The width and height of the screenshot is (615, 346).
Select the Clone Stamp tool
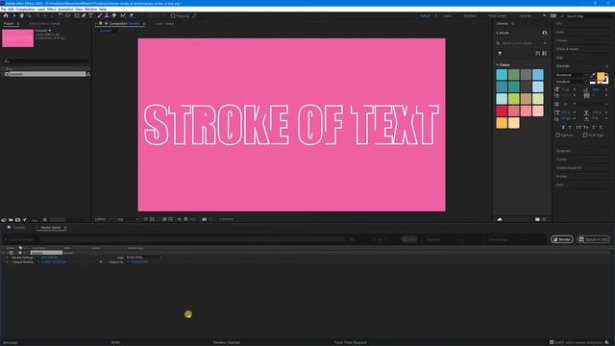coord(107,15)
